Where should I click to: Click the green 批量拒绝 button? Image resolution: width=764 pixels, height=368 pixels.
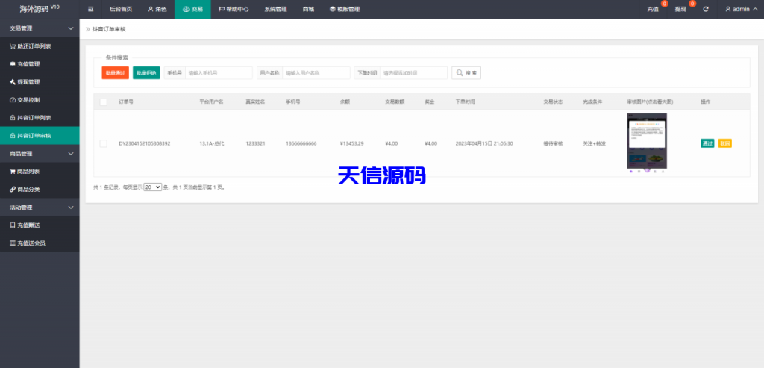[146, 72]
